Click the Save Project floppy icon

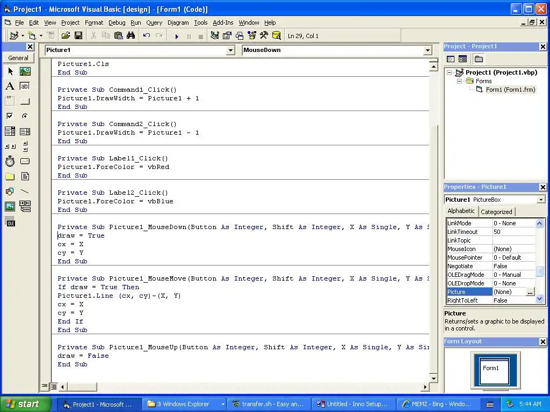tap(78, 36)
